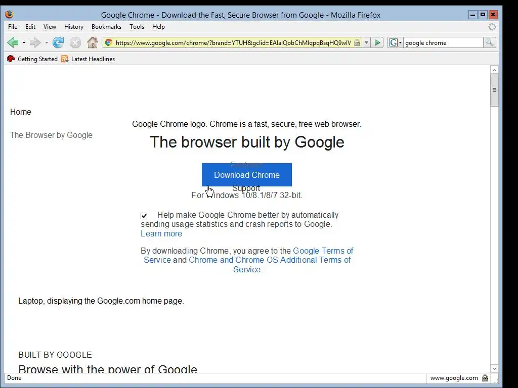This screenshot has height=388, width=518.
Task: Click the Back arrow navigation button
Action: [13, 42]
